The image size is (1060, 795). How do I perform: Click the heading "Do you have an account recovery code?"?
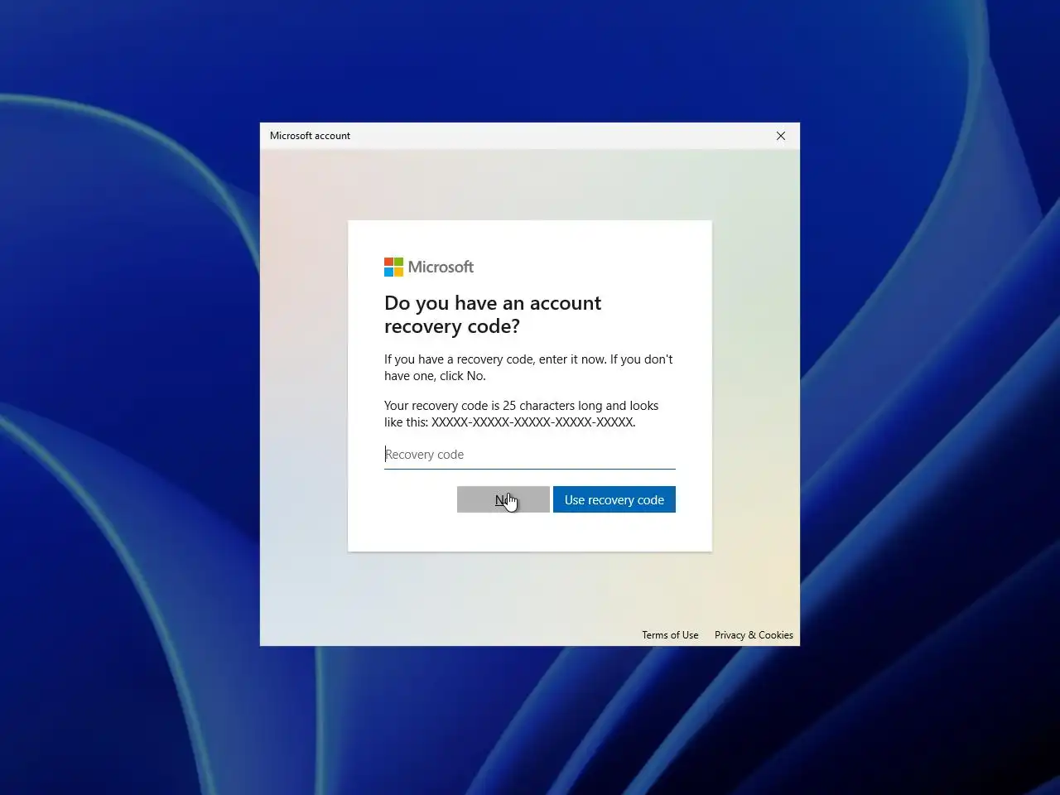pyautogui.click(x=493, y=315)
